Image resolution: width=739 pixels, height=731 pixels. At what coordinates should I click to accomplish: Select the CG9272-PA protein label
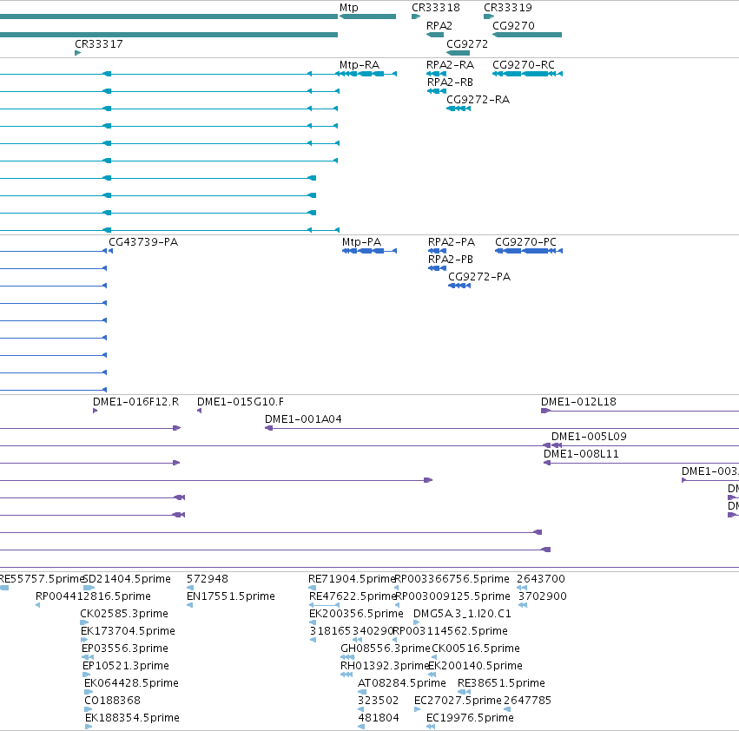[x=479, y=277]
